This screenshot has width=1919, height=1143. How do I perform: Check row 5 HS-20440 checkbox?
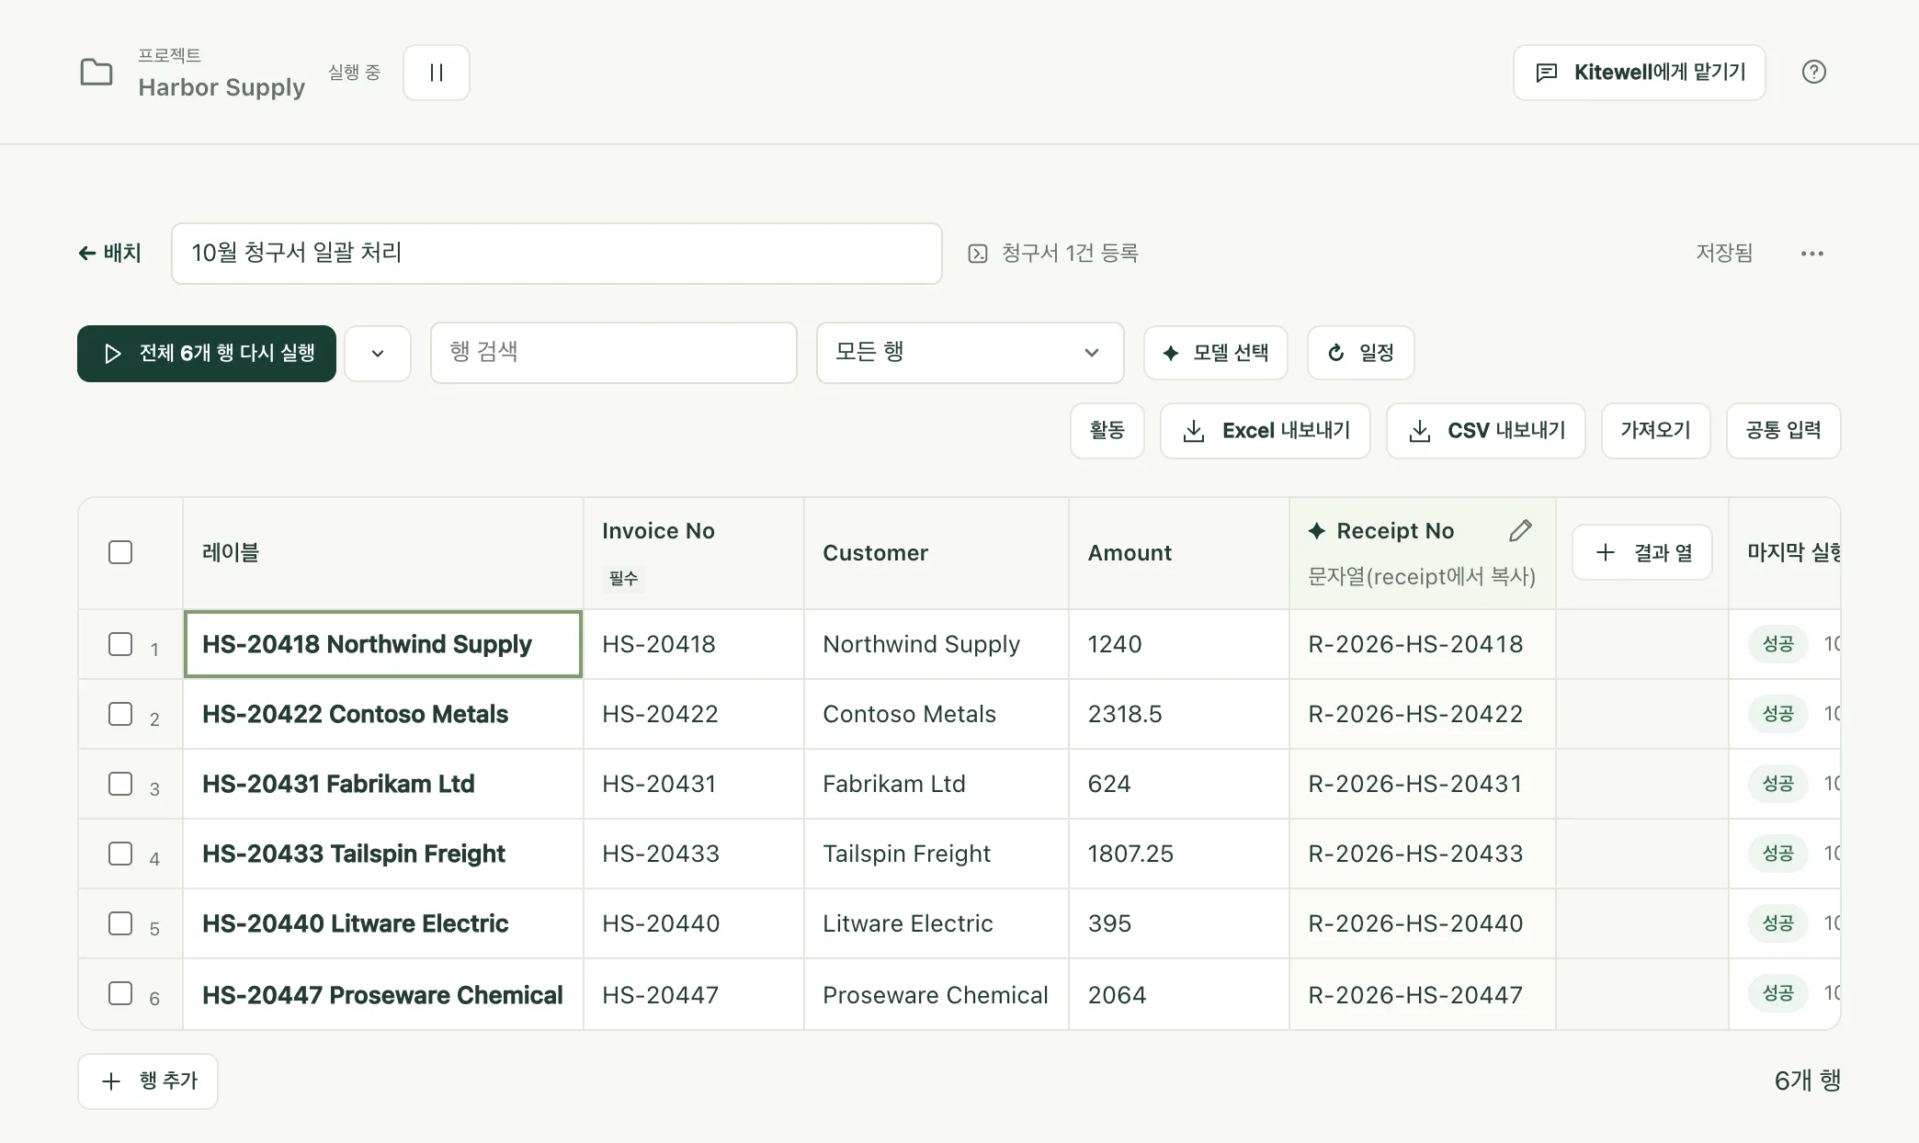[120, 923]
